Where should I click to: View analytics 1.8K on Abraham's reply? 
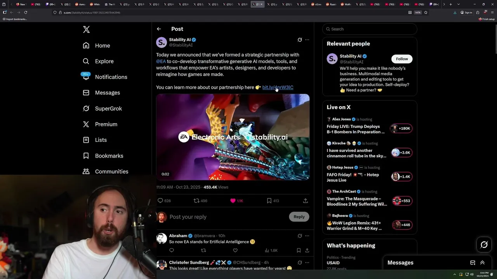pyautogui.click(x=271, y=250)
